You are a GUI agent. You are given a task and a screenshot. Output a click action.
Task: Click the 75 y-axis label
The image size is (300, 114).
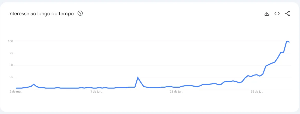point(11,53)
